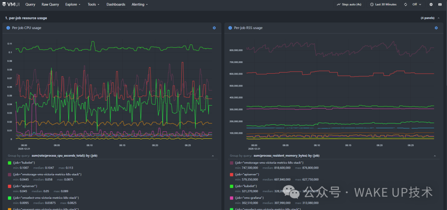The height and width of the screenshot is (210, 447).
Task: Click info icon beside Per-job CPU usage
Action: (8, 28)
